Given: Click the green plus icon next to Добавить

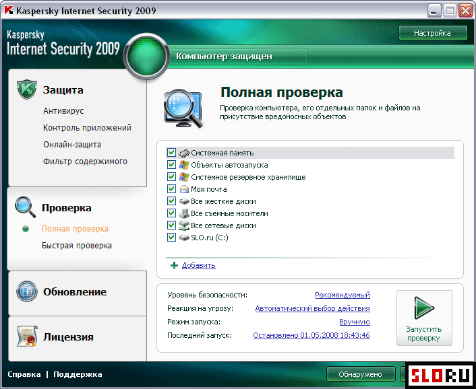Looking at the screenshot, I should click(174, 266).
